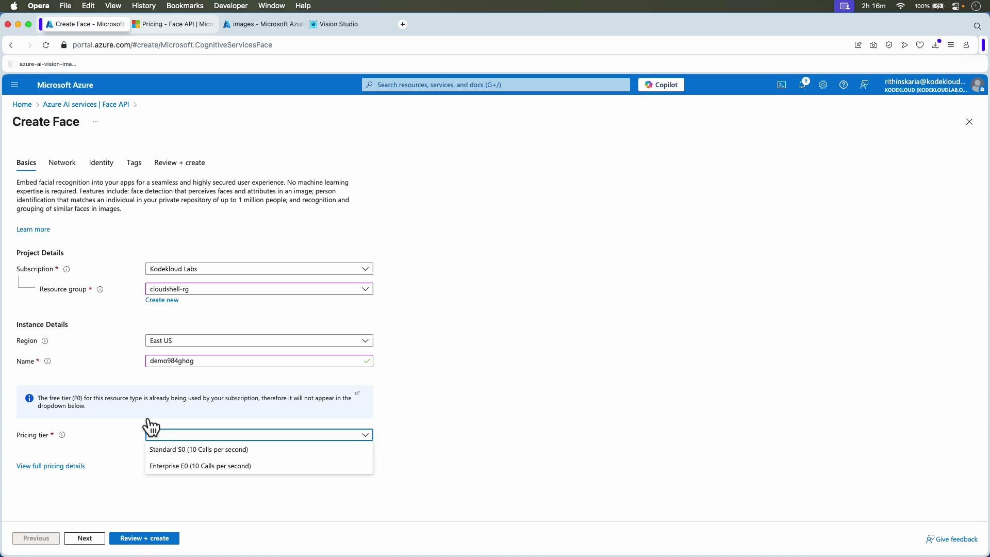Click the Learn more link

point(33,230)
